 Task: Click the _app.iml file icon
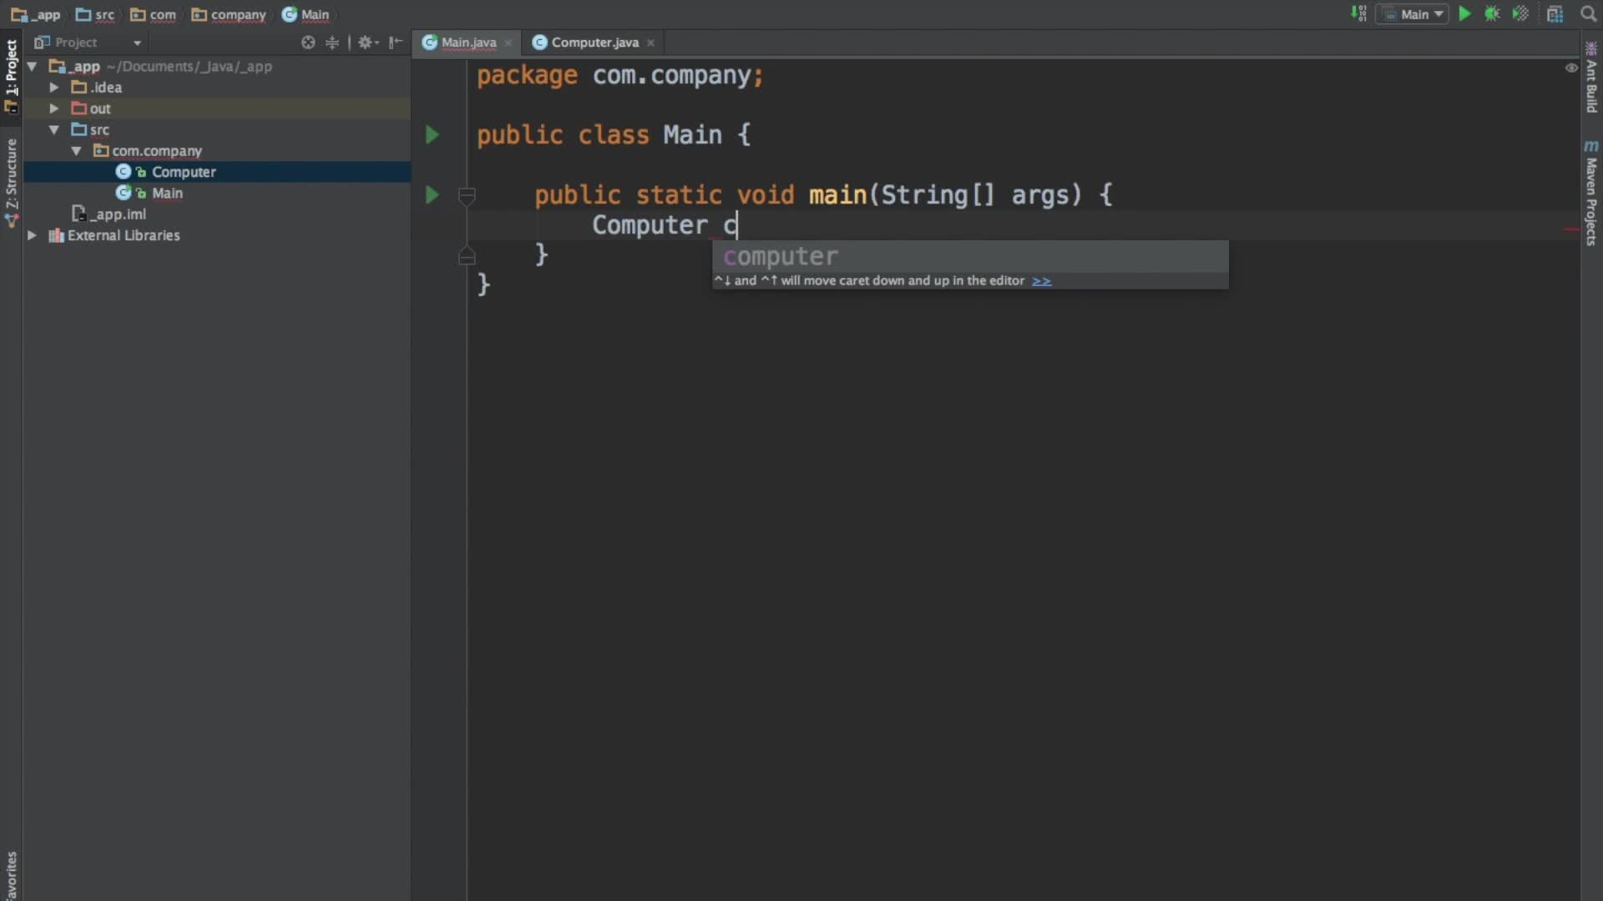pos(79,214)
